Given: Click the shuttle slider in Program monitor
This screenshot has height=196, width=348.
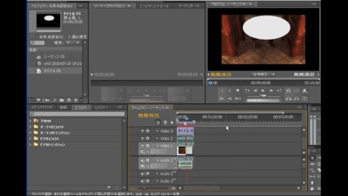Looking at the screenshot, I should pyautogui.click(x=263, y=96).
